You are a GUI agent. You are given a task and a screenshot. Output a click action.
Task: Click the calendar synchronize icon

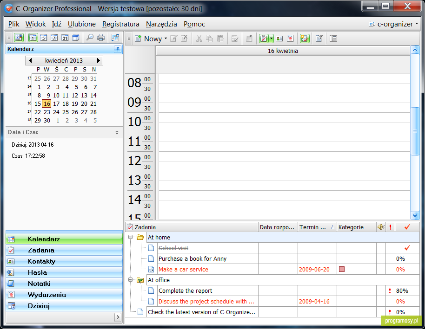115,38
